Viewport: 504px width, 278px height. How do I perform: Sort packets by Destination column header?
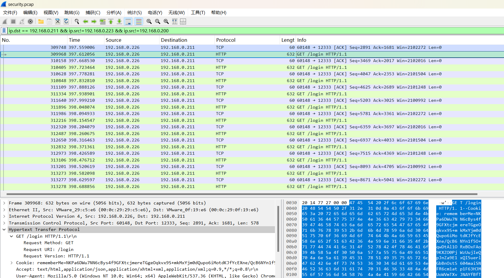pyautogui.click(x=187, y=40)
